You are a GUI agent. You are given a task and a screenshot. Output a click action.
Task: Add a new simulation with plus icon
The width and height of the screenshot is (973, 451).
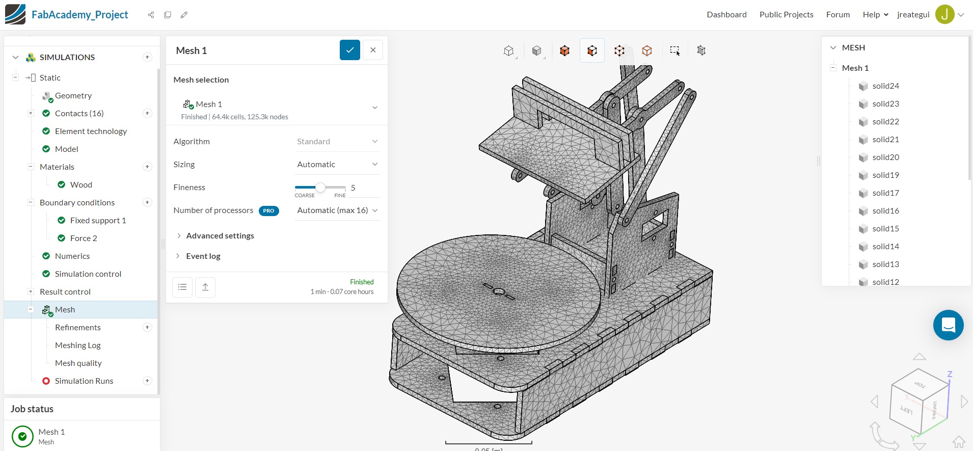coord(147,57)
